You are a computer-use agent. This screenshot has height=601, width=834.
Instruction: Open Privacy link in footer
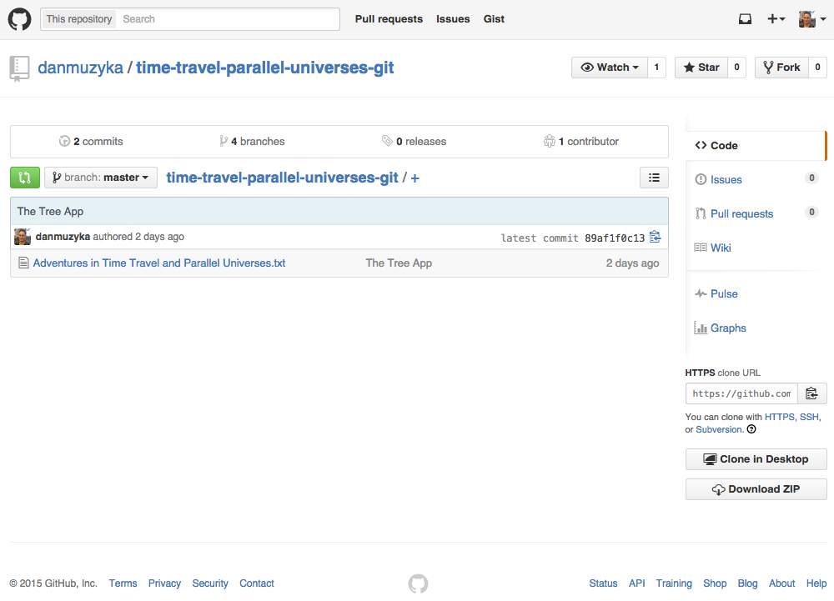(164, 583)
